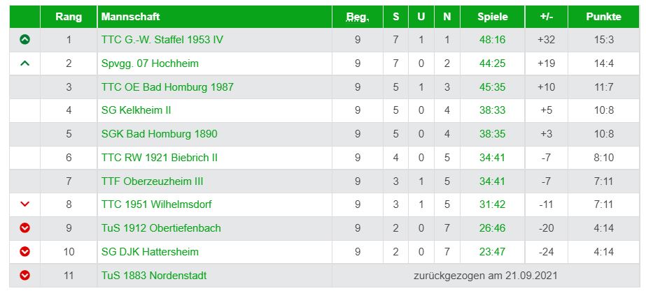This screenshot has width=646, height=291.
Task: Click the red relegation icon beside TuS 1912 Obertiefenbach
Action: coord(24,227)
